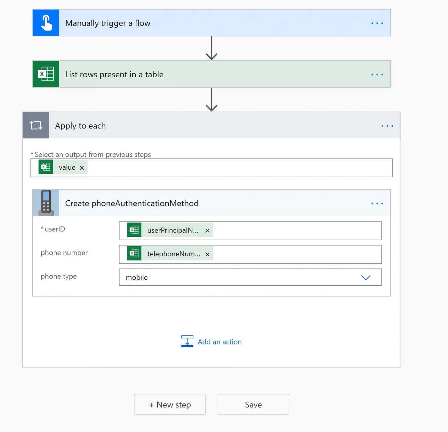Click inside the userID input field

[x=250, y=231]
